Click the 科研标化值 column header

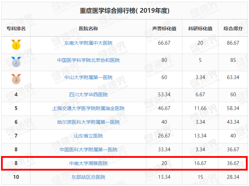click(200, 29)
